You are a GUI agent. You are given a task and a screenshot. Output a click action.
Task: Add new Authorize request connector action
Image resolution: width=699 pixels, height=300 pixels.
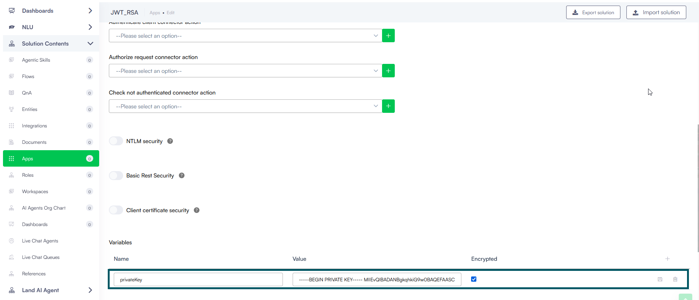pyautogui.click(x=388, y=71)
